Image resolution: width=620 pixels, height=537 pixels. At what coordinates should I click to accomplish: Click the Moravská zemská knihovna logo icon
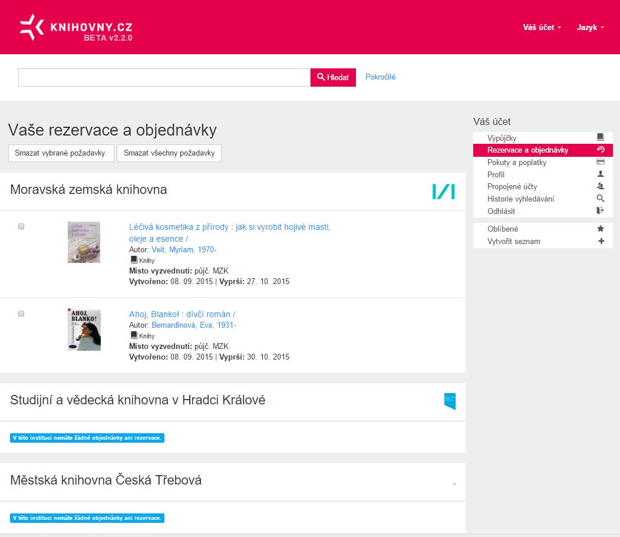pyautogui.click(x=443, y=191)
